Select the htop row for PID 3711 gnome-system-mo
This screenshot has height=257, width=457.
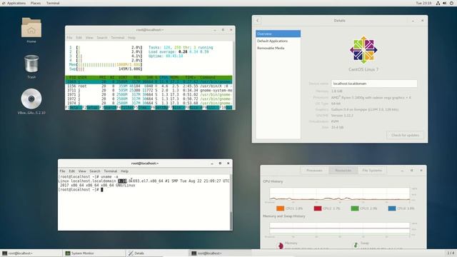[149, 91]
